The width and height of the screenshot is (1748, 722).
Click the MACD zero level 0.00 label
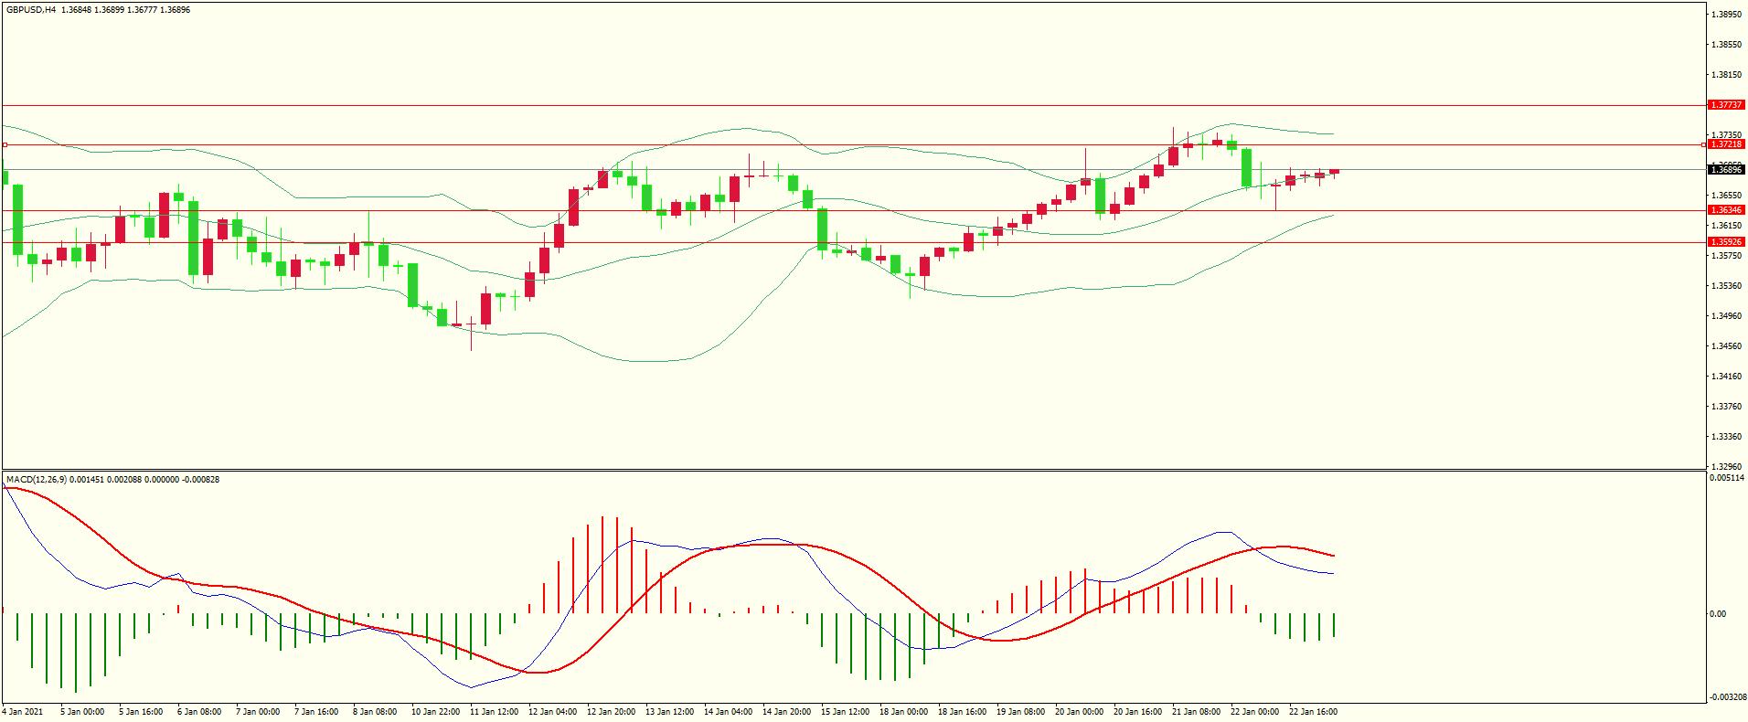pos(1718,614)
